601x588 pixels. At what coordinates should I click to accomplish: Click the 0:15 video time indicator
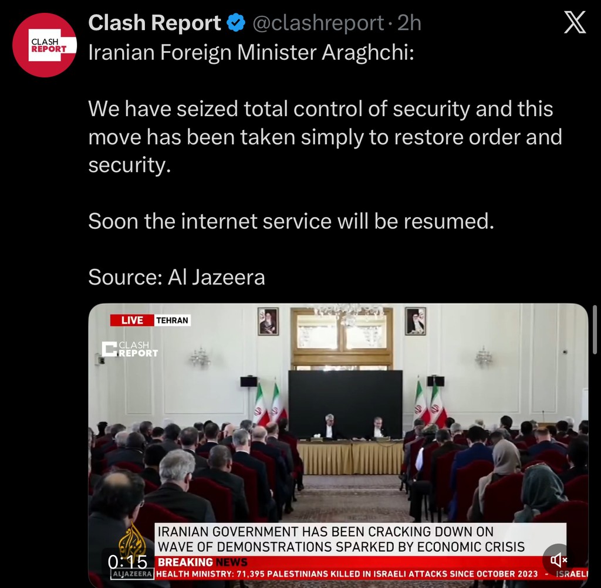(x=127, y=562)
